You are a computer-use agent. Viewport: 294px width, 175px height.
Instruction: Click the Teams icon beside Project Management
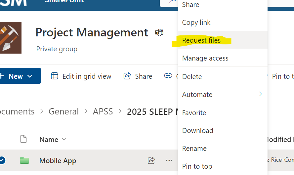point(159,32)
